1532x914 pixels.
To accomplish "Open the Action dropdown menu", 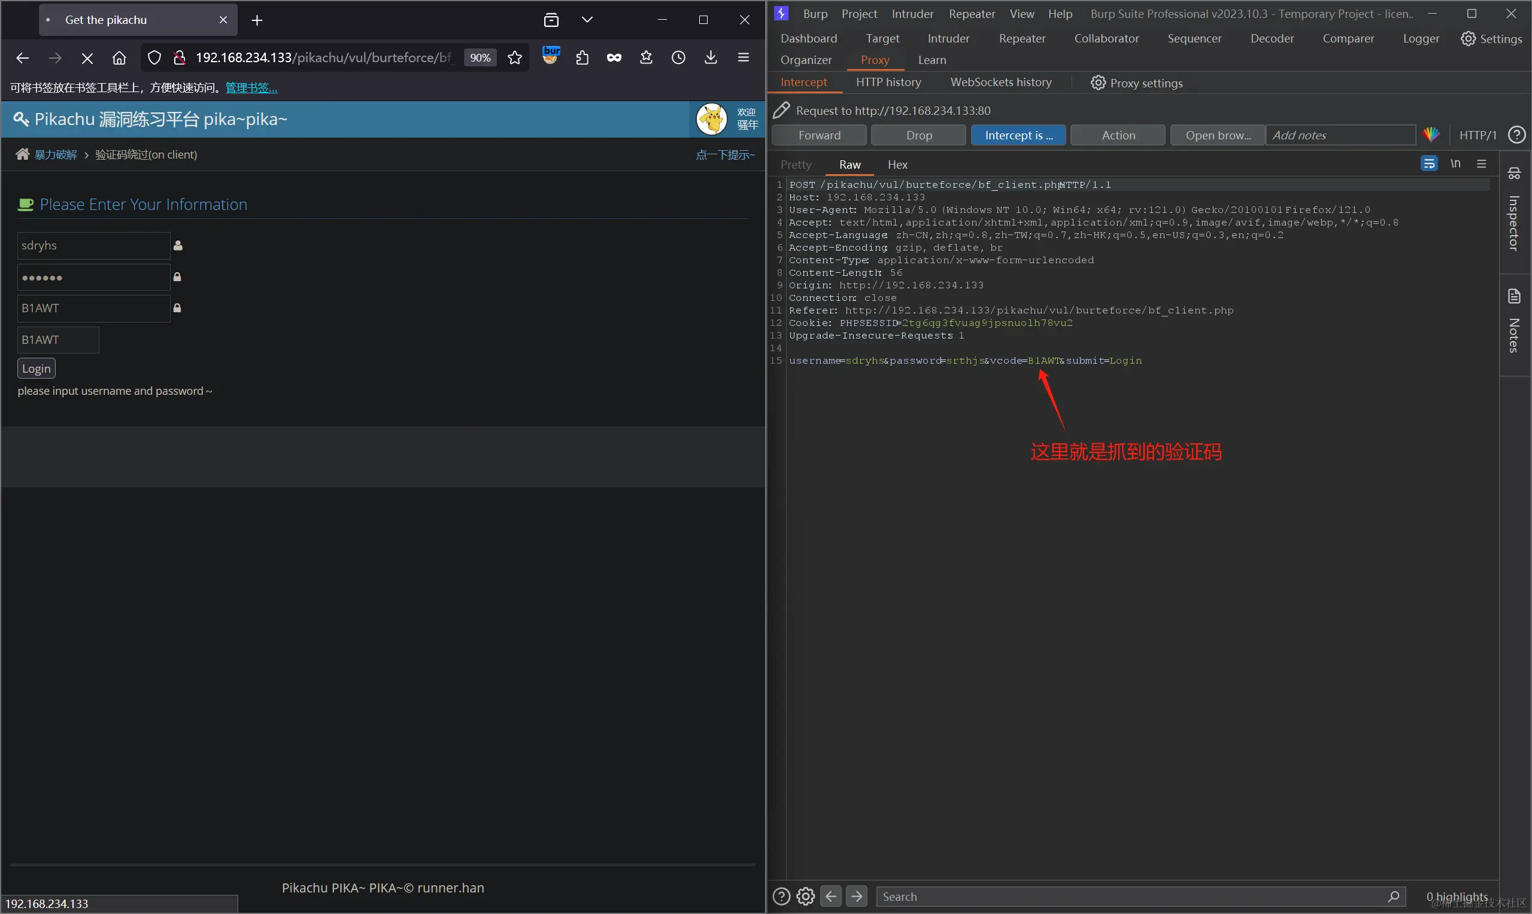I will [x=1118, y=135].
